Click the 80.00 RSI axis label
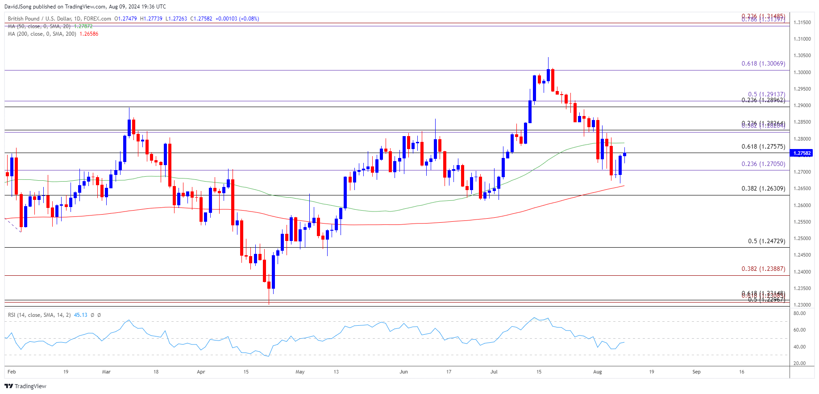The image size is (819, 394). click(x=799, y=314)
